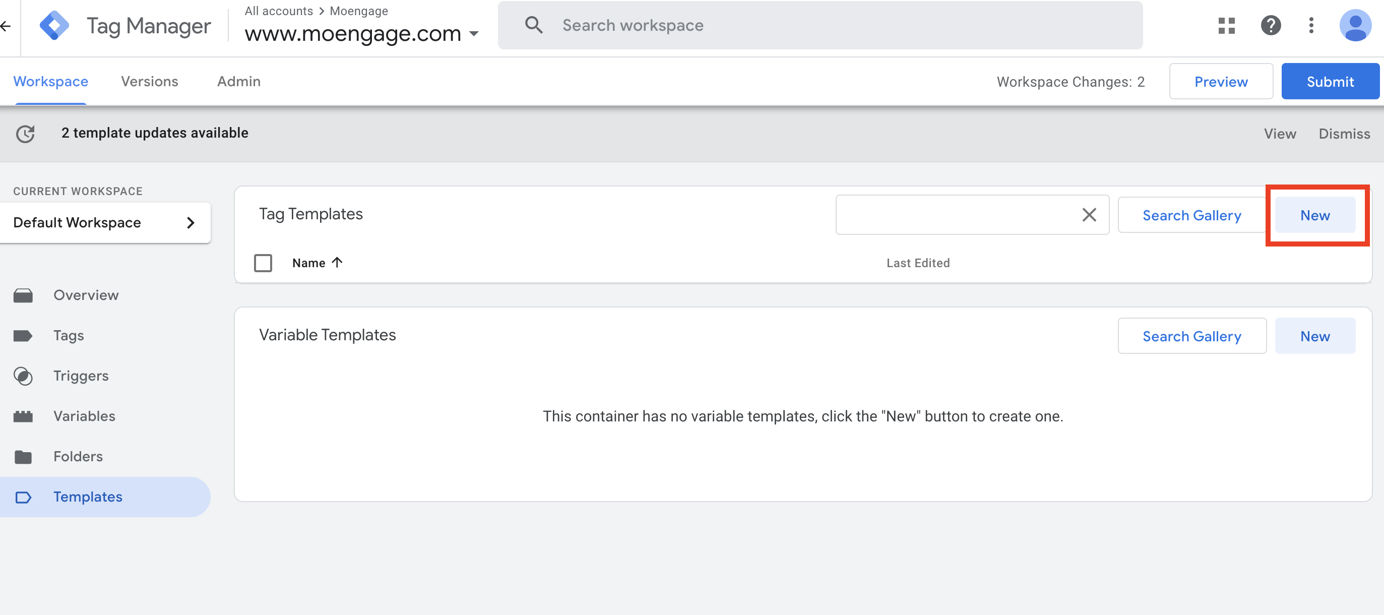Click the Variables brick icon

[23, 416]
